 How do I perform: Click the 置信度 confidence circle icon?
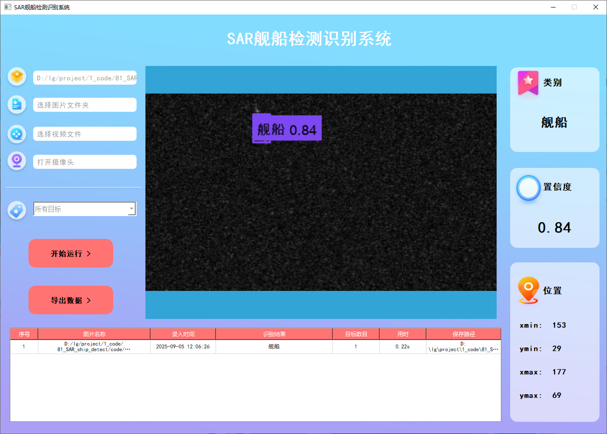pos(528,188)
